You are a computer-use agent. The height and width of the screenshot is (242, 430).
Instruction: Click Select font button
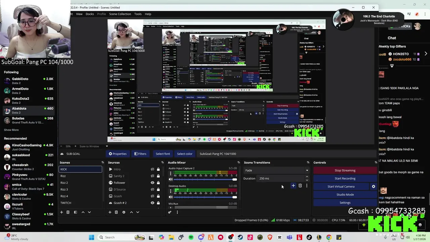[x=163, y=154]
